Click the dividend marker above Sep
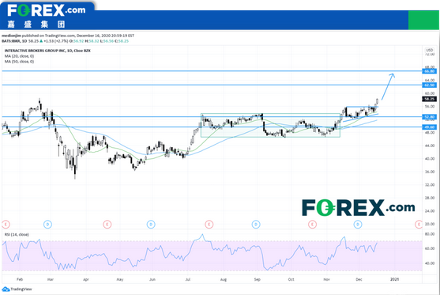The width and height of the screenshot is (440, 295). 256,224
